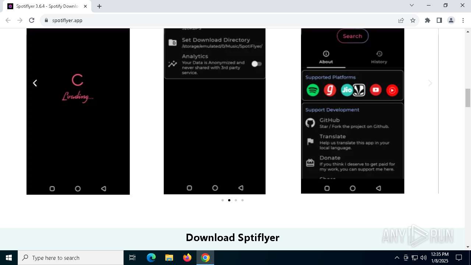Select the Spotiflyer 3.6.4 tab
This screenshot has width=471, height=265.
click(x=47, y=6)
